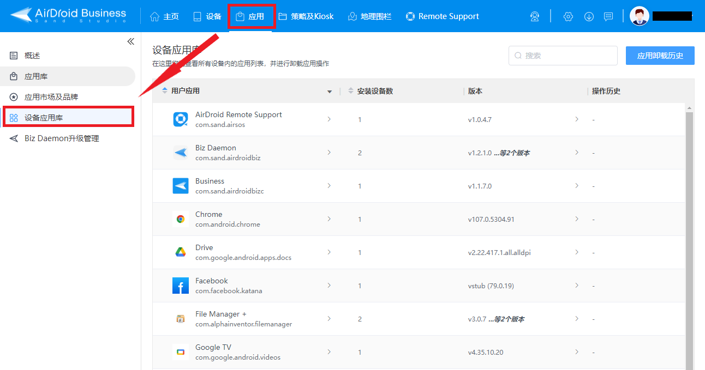The height and width of the screenshot is (370, 705).
Task: Sort by the 用户应用 column arrows
Action: click(x=165, y=91)
